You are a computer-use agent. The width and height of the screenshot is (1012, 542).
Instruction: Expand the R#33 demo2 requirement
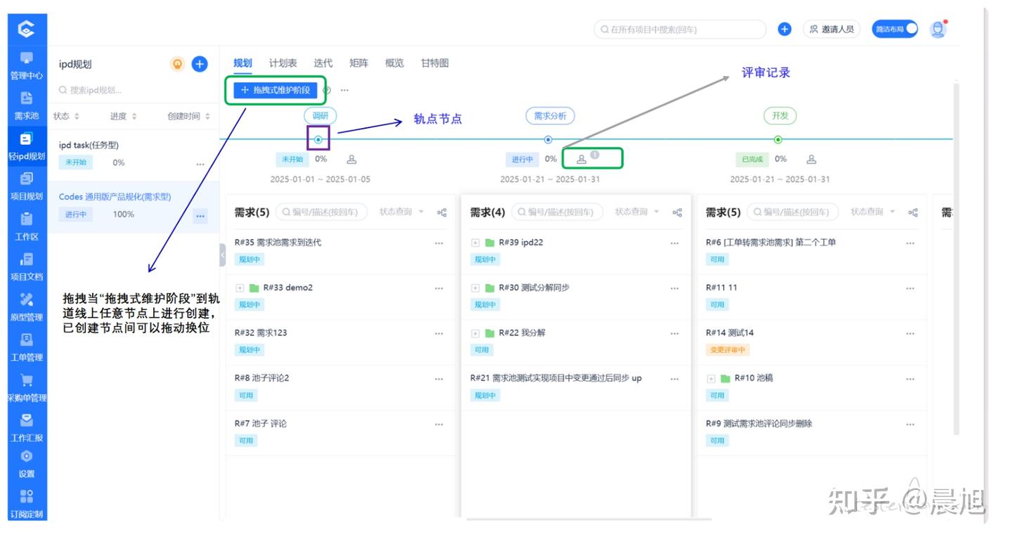point(240,288)
